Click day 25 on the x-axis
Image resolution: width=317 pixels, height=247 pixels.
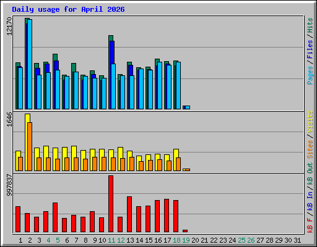coord(241,240)
